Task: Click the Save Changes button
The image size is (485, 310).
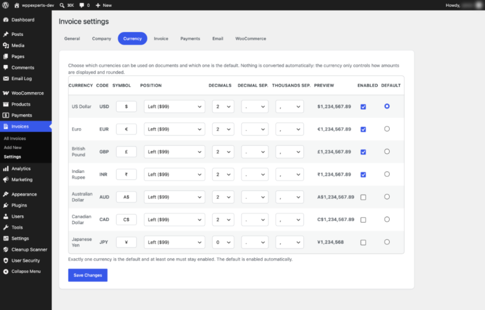Action: coord(88,275)
